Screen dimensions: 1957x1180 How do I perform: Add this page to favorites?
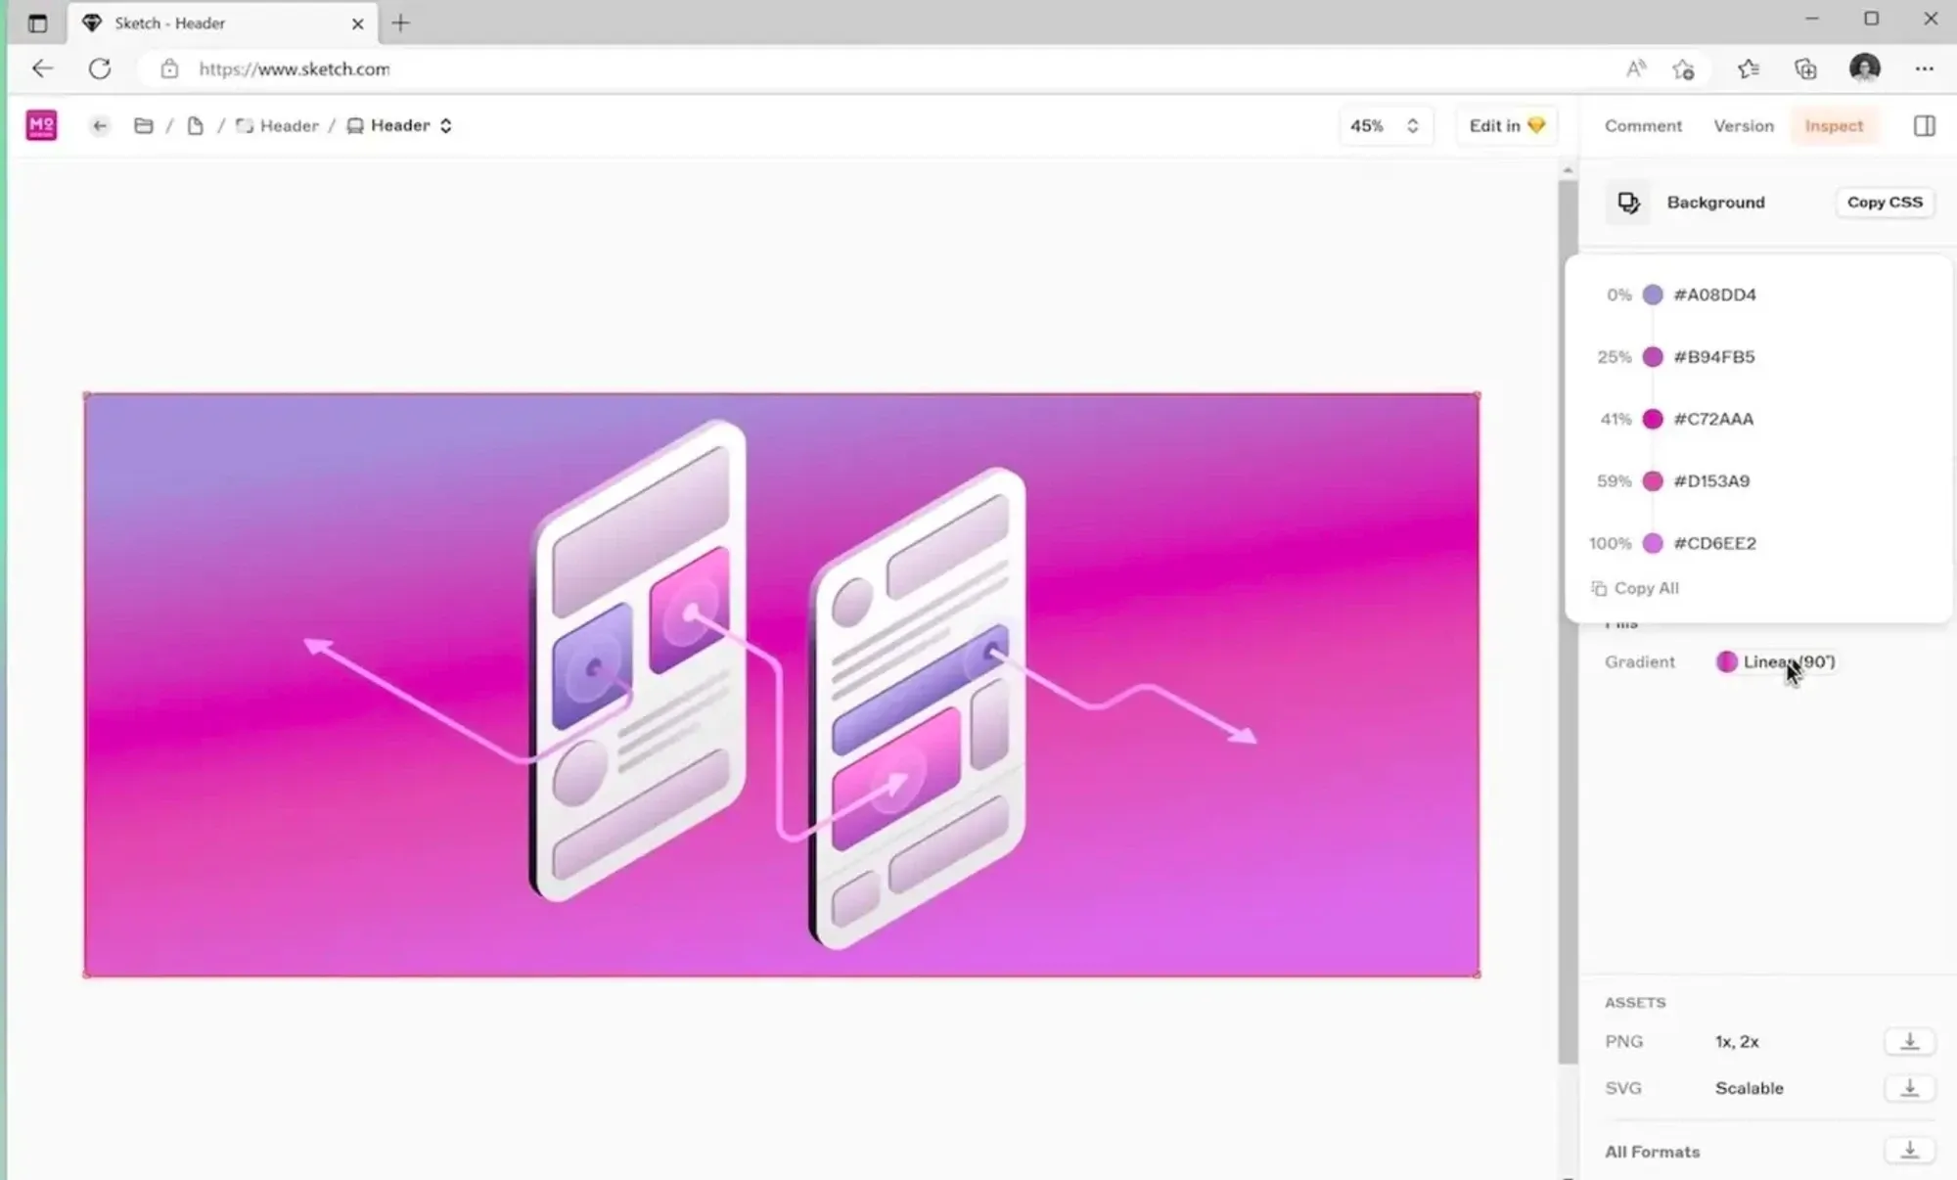(1683, 68)
